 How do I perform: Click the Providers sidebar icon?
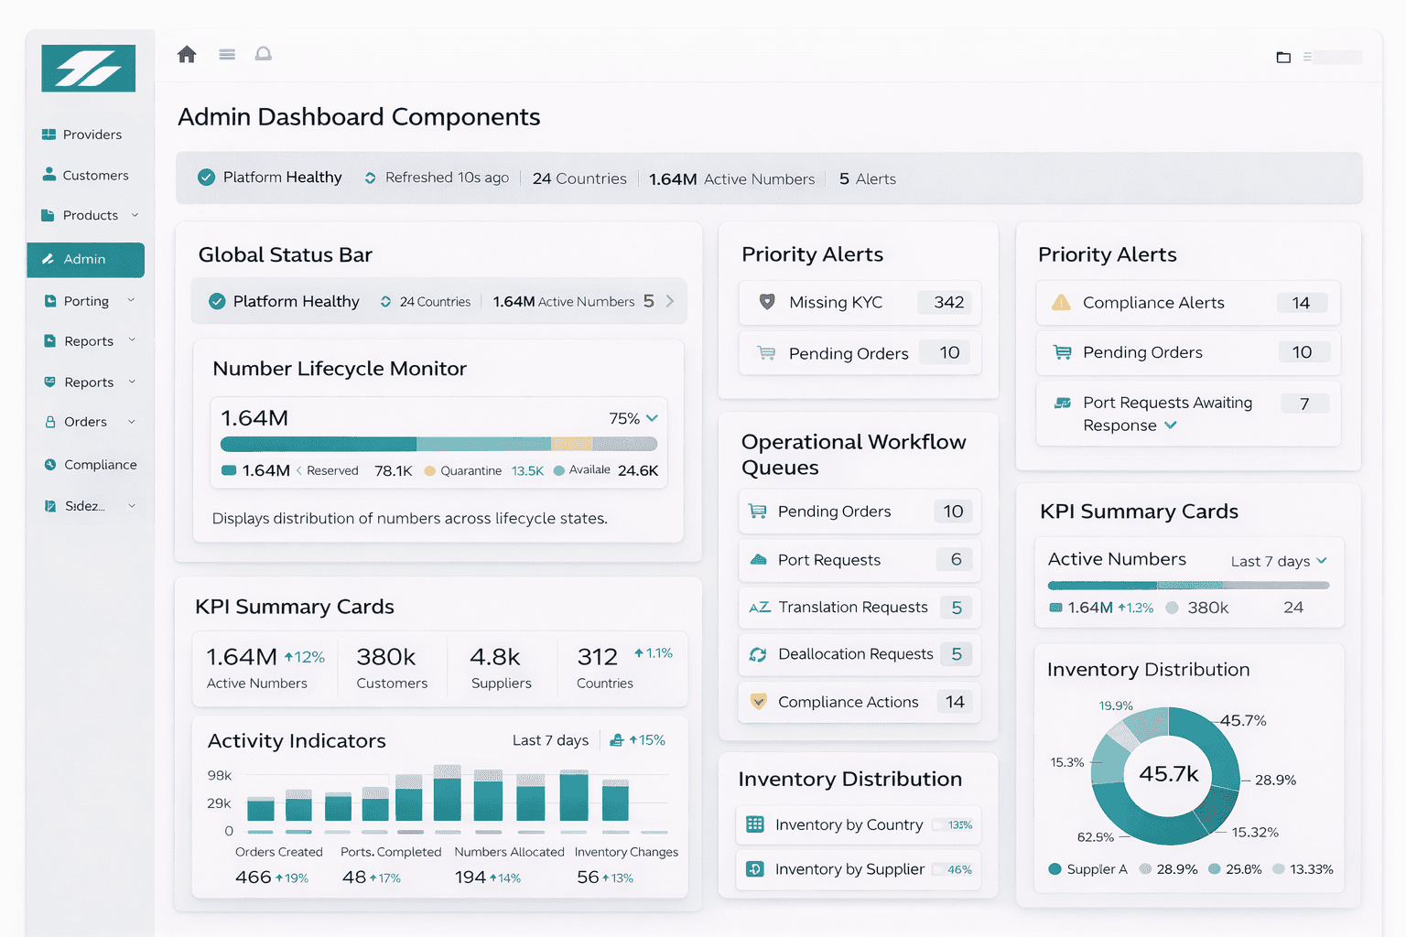49,135
